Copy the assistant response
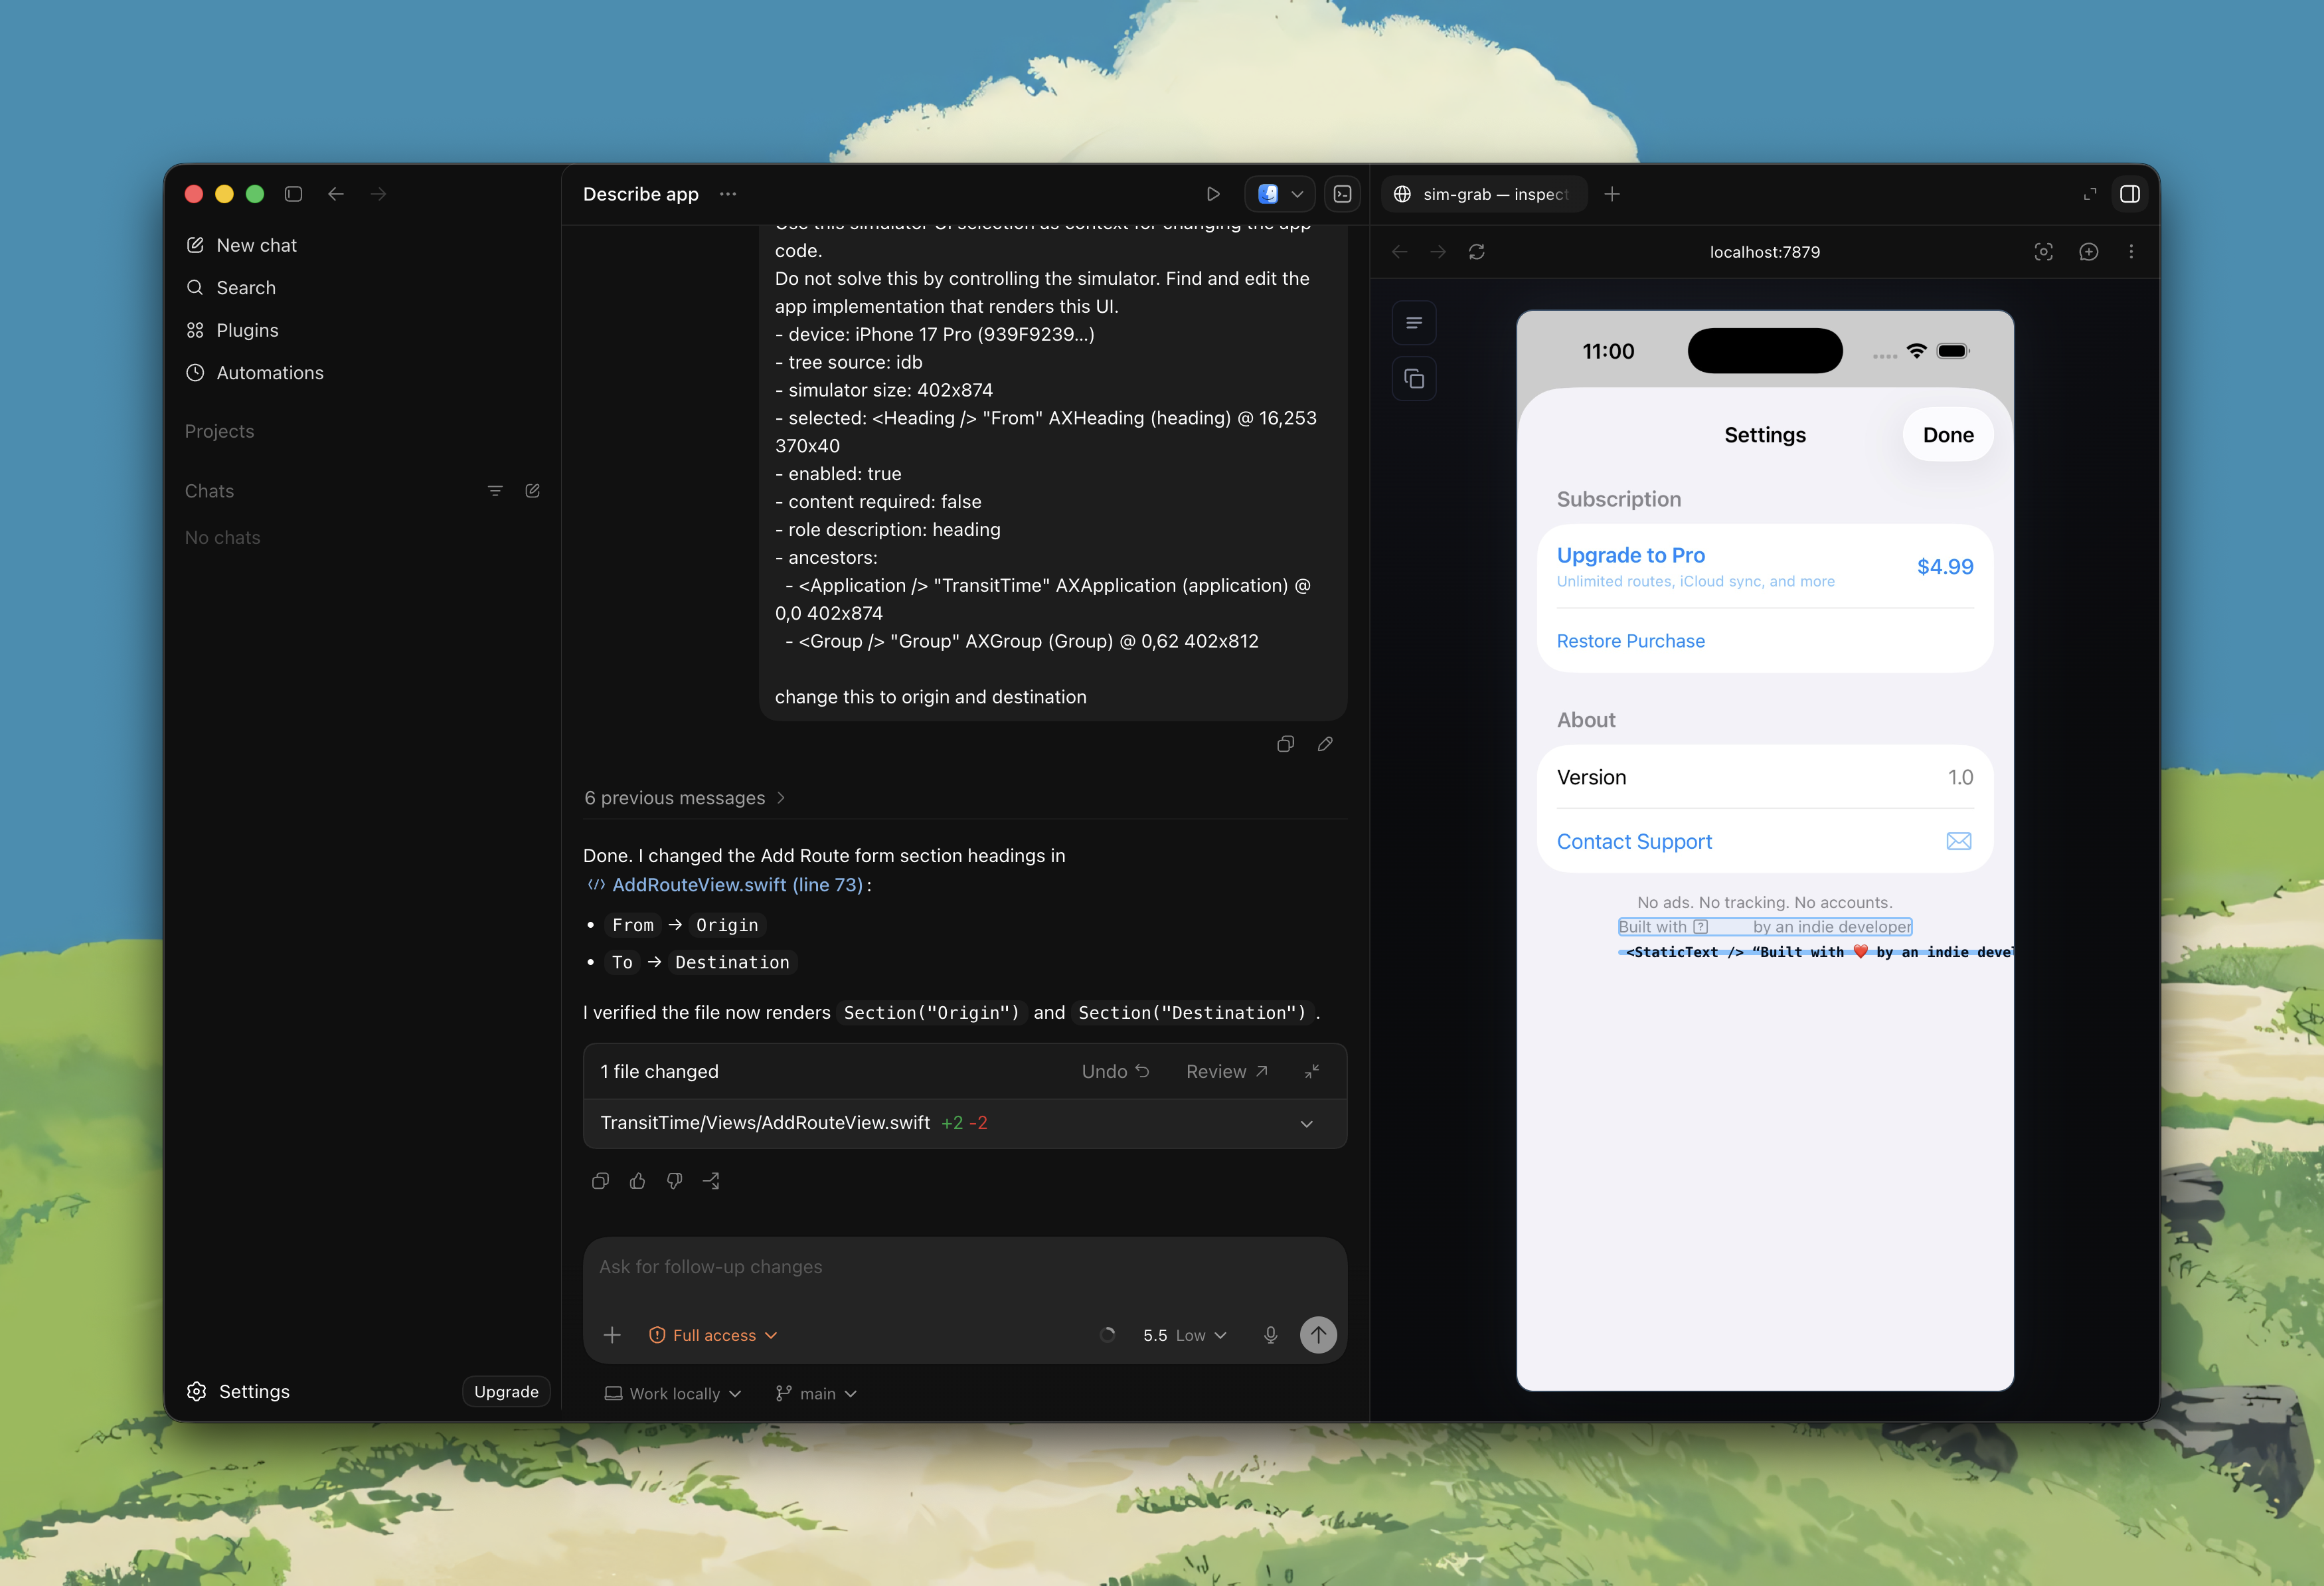 600,1181
